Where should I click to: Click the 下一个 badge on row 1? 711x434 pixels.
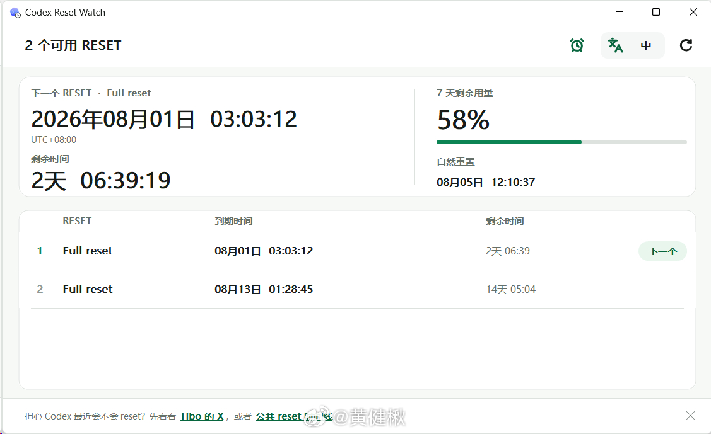pyautogui.click(x=662, y=251)
